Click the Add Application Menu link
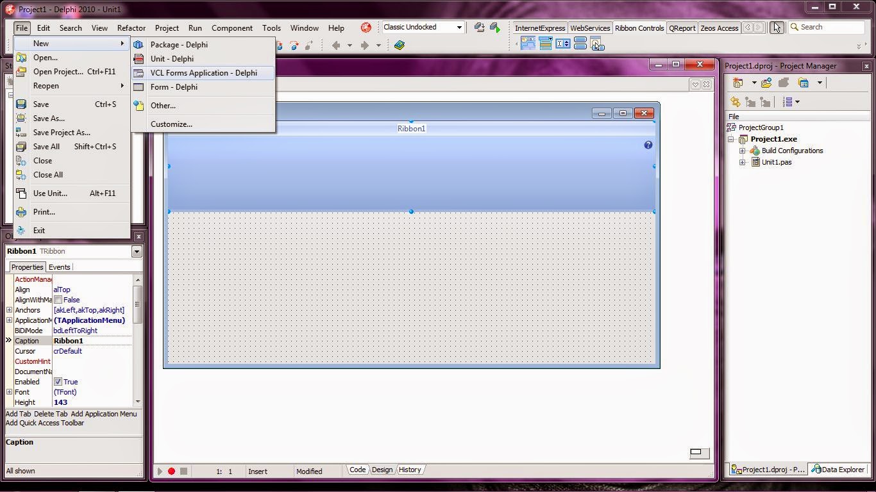Image resolution: width=876 pixels, height=492 pixels. pyautogui.click(x=104, y=414)
